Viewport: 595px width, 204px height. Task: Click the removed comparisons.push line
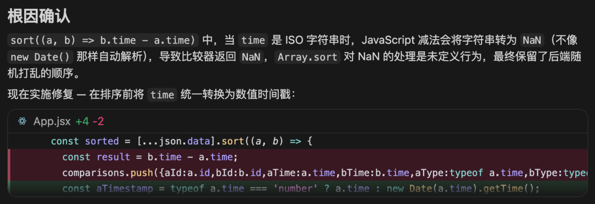pyautogui.click(x=297, y=173)
